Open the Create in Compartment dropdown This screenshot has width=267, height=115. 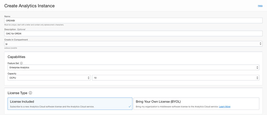pos(133,44)
